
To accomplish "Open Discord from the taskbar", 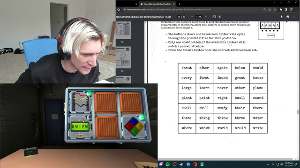I will click(161, 164).
